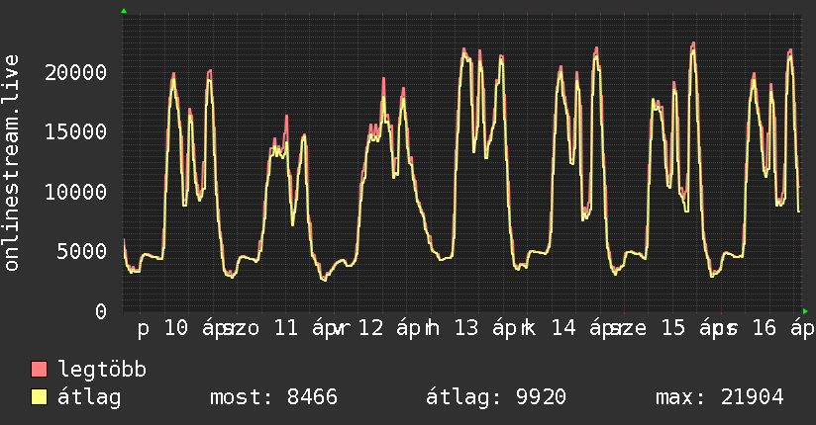816x425 pixels.
Task: Click the 'max: 21904' statistic
Action: [x=720, y=397]
